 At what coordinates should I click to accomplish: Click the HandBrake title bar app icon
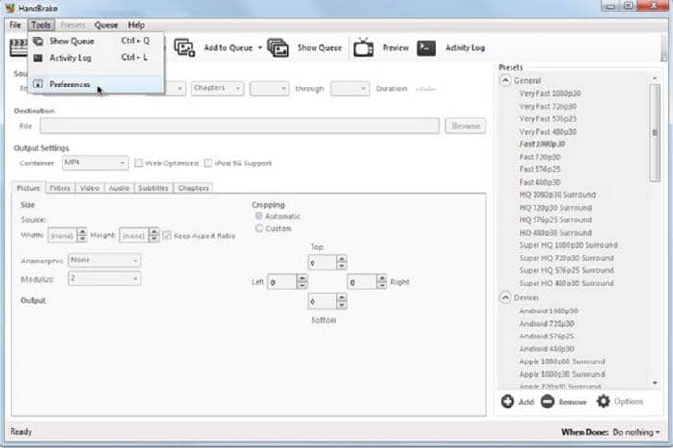[10, 8]
